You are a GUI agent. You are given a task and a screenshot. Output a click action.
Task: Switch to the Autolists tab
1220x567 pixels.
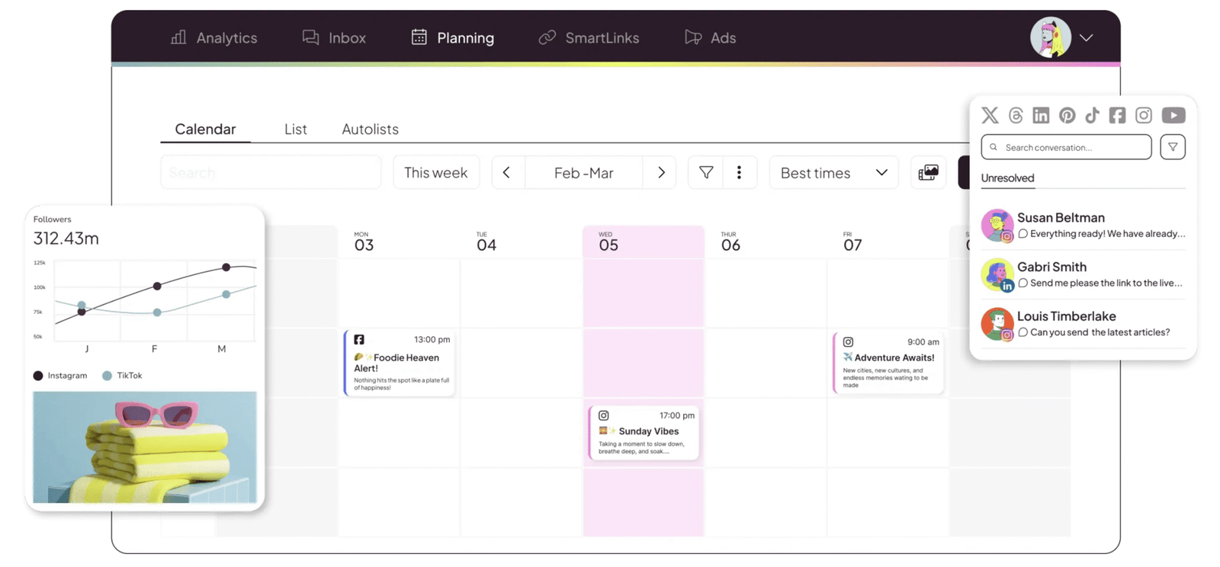click(x=370, y=129)
